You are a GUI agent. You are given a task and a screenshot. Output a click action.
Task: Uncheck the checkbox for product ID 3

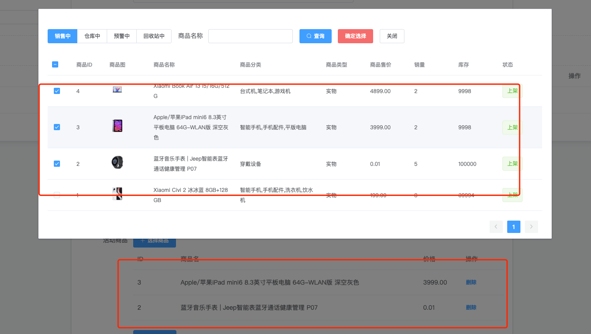pos(57,127)
